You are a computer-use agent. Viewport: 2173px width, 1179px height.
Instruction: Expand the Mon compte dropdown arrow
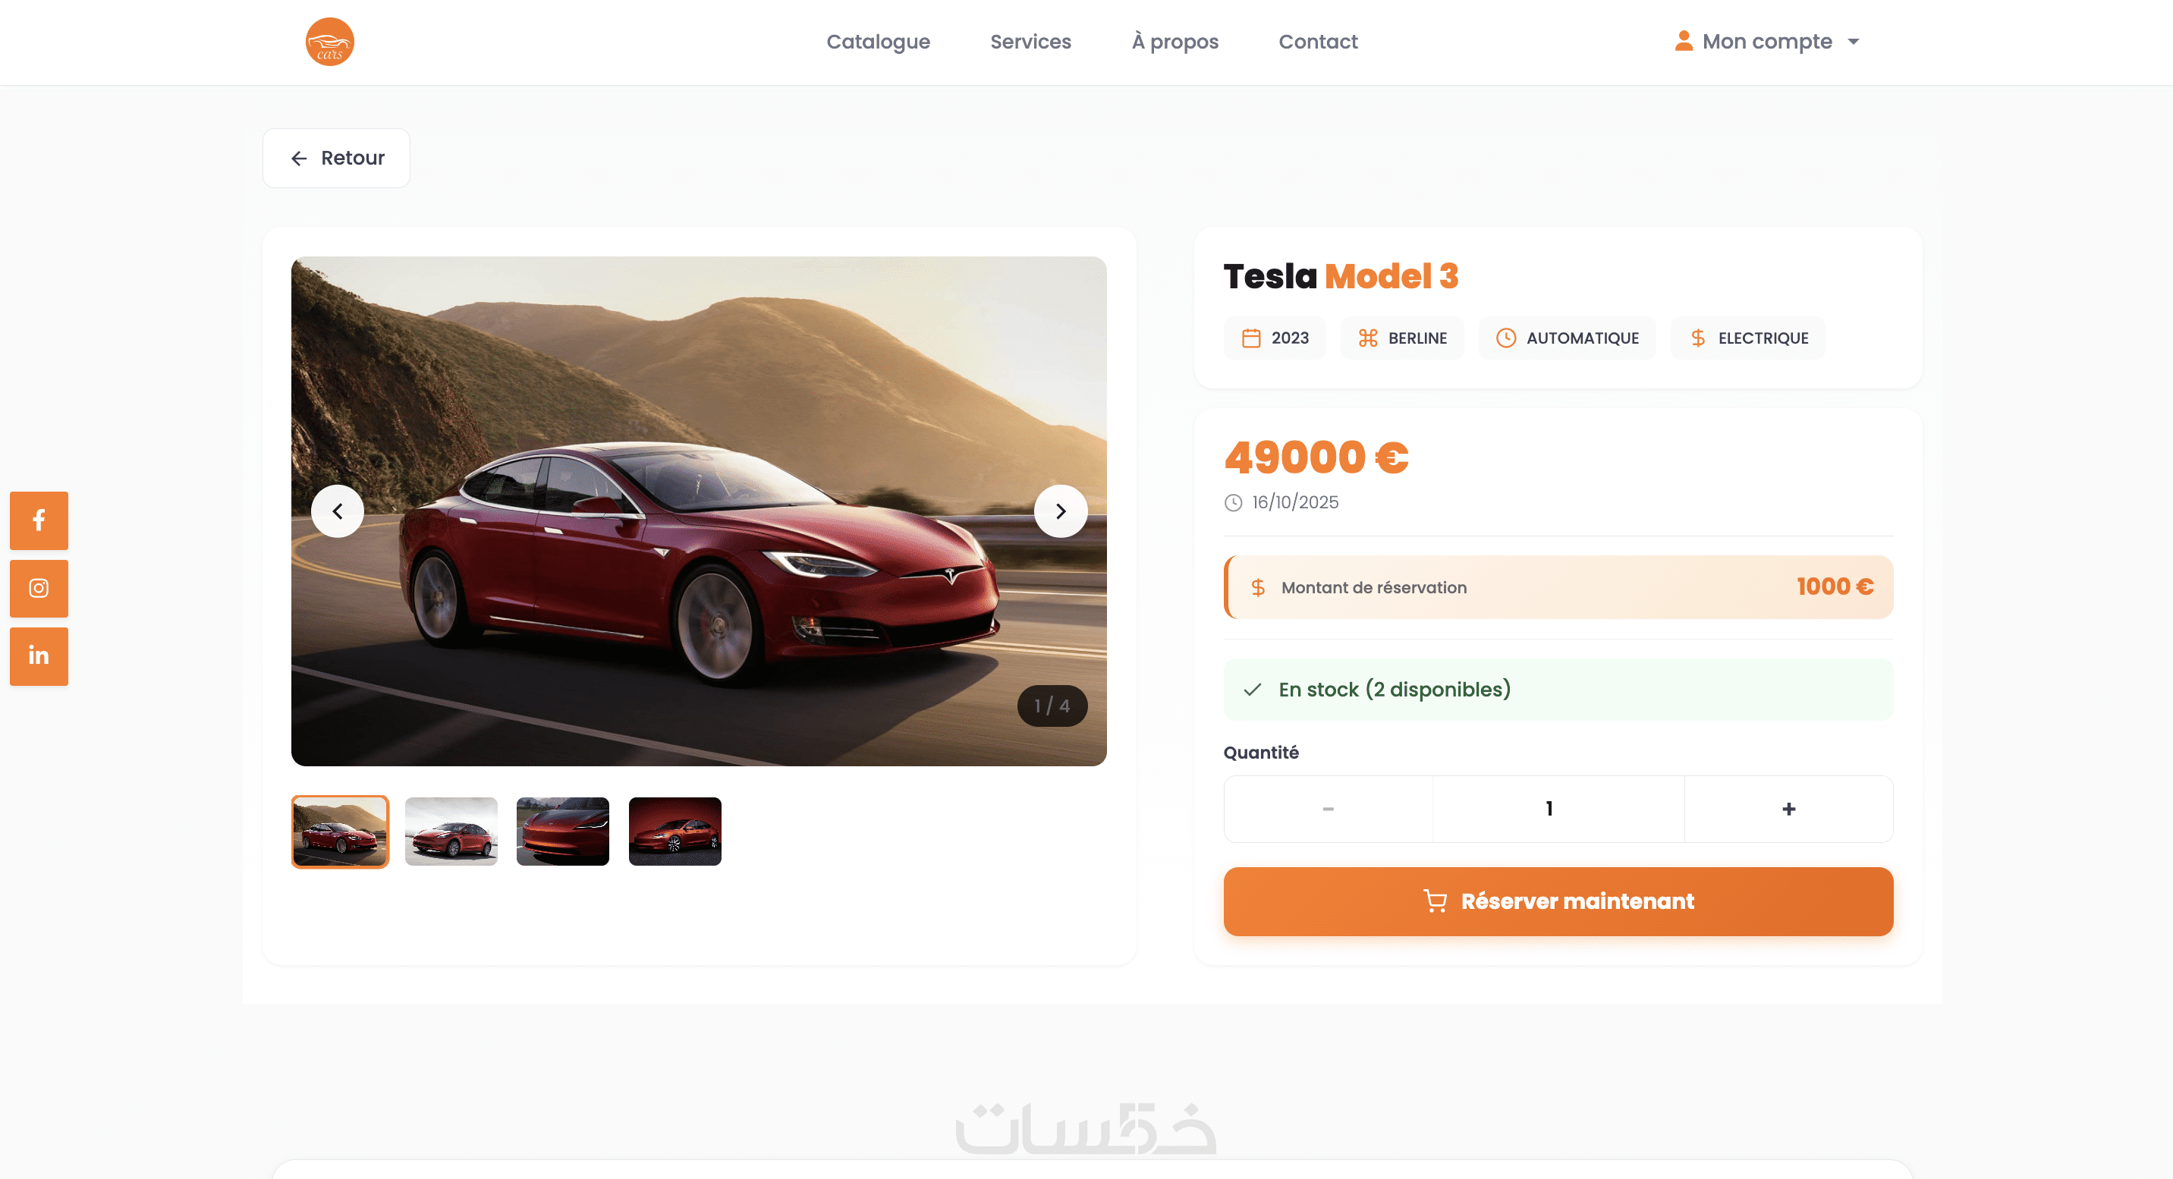click(x=1854, y=41)
